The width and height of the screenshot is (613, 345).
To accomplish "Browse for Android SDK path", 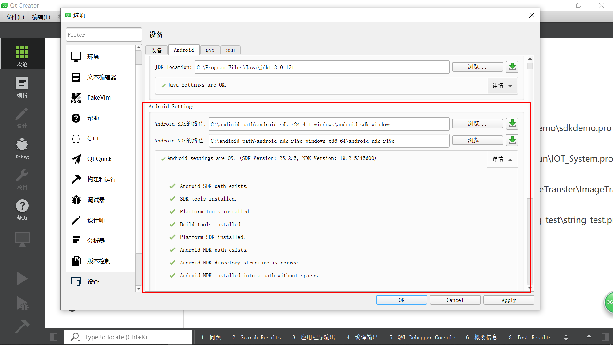I will pyautogui.click(x=477, y=124).
